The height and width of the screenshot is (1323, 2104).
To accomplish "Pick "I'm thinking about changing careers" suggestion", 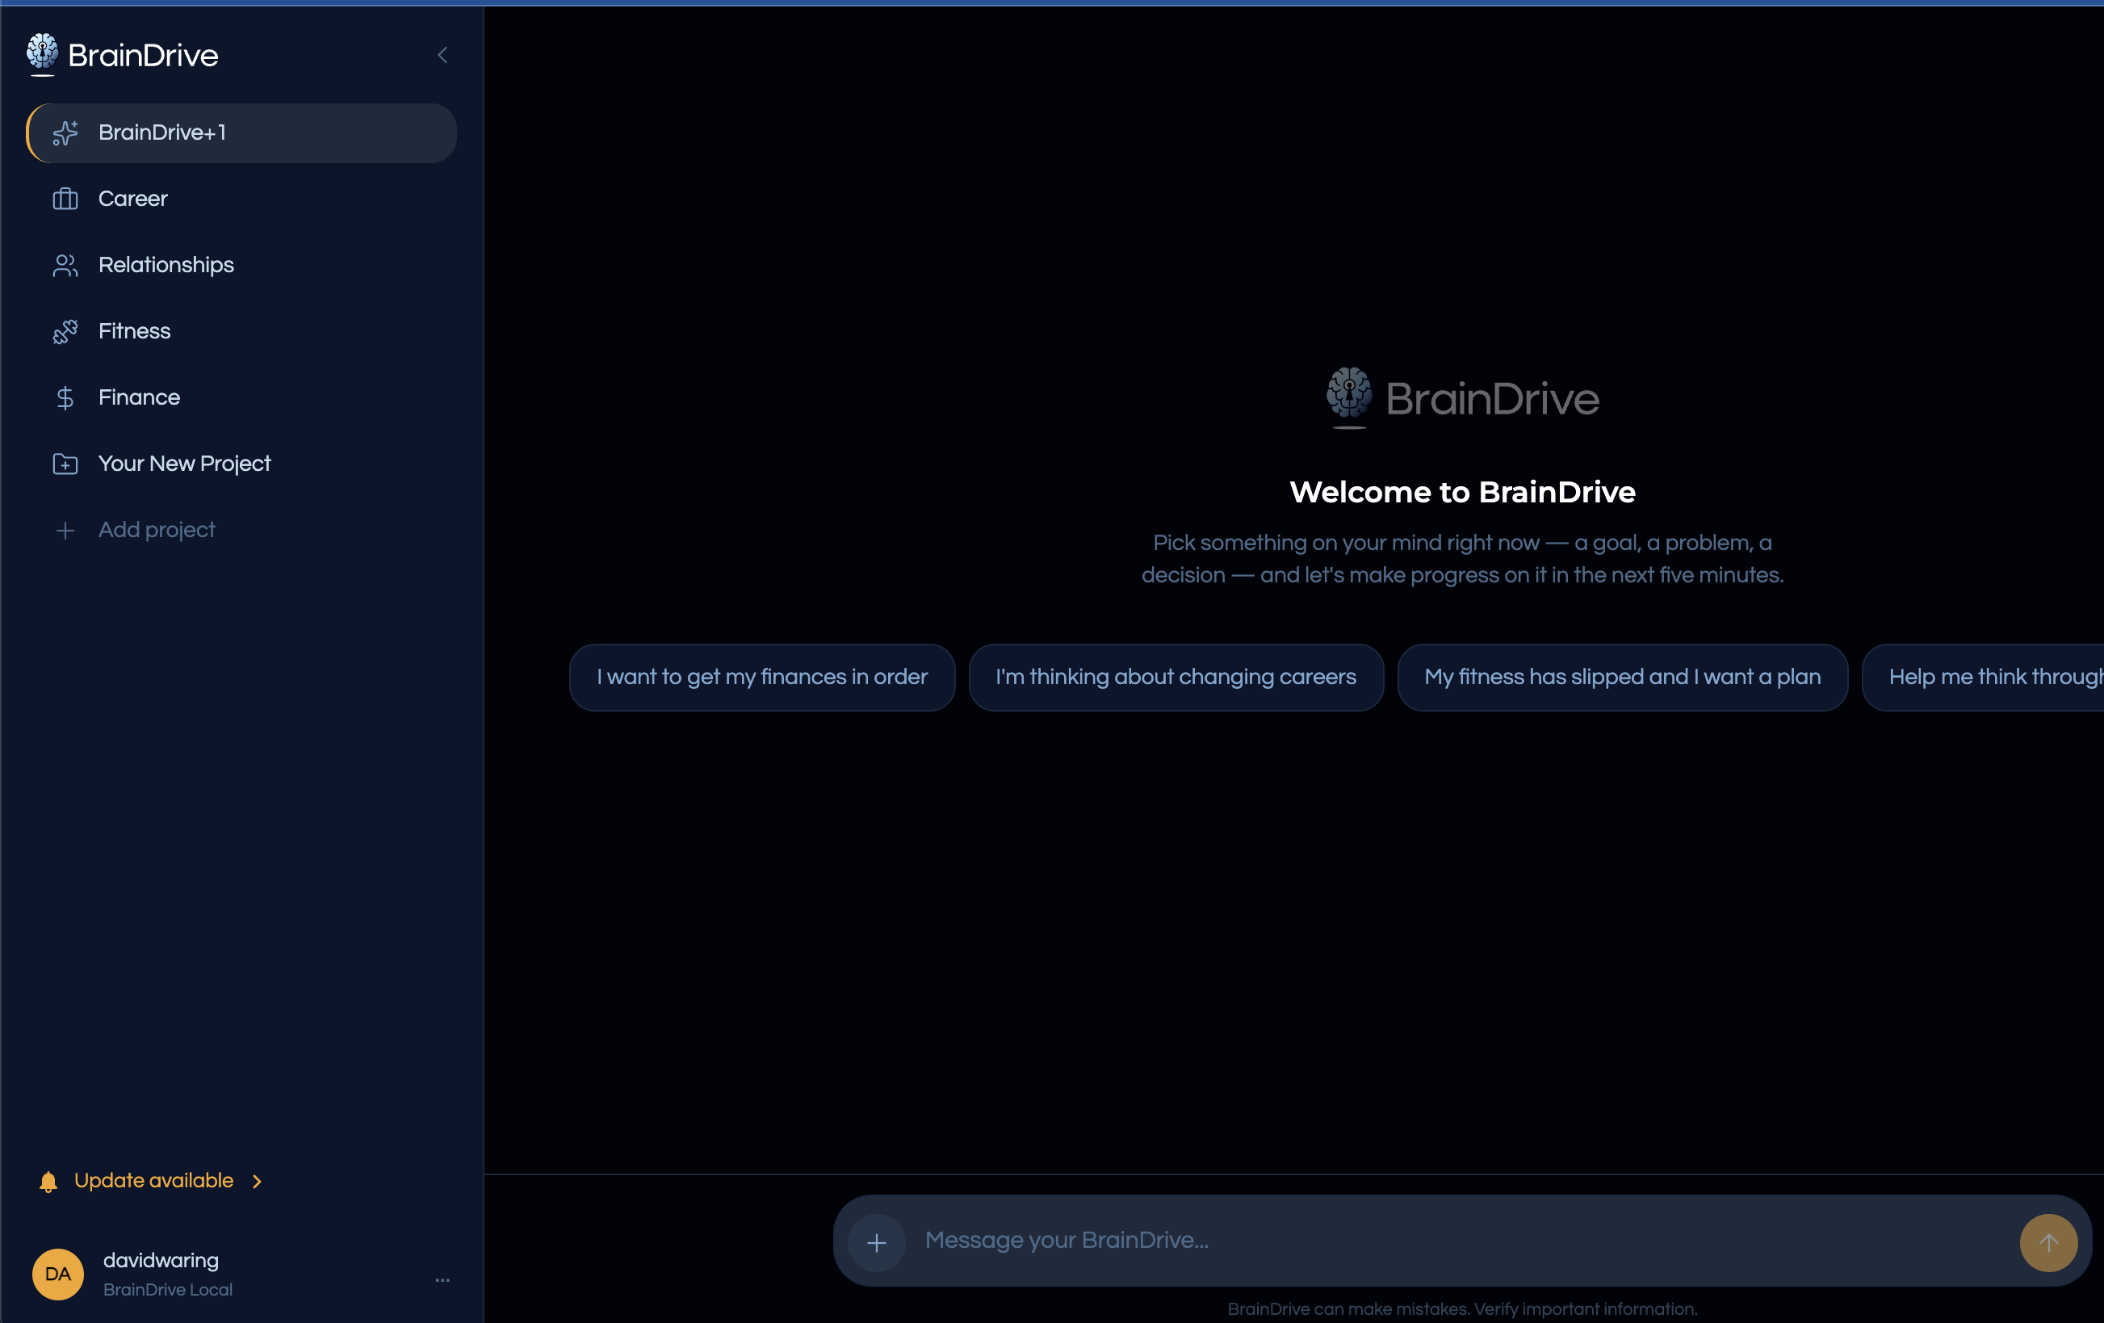I will tap(1176, 677).
